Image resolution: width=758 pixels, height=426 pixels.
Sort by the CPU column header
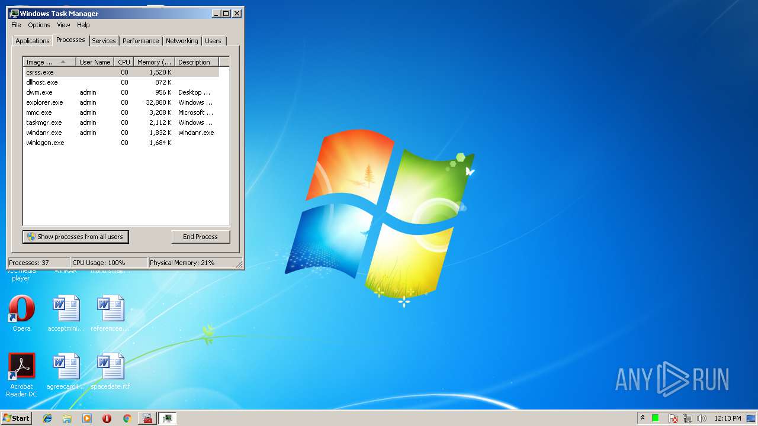(124, 62)
